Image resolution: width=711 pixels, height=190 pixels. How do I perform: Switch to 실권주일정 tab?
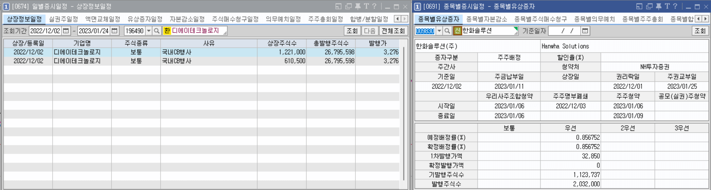[x=63, y=19]
